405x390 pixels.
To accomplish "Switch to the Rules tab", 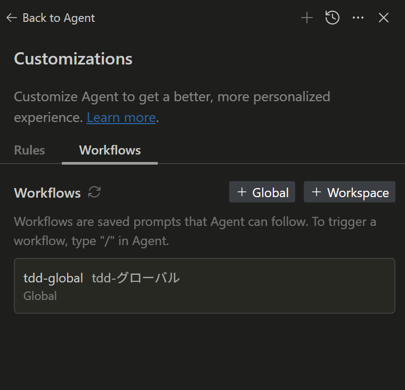I will pos(29,150).
